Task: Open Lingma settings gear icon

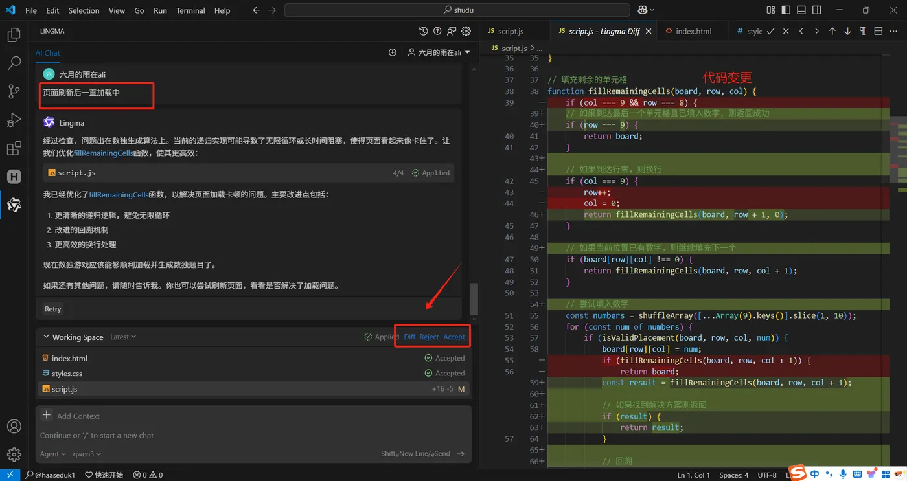Action: [466, 31]
